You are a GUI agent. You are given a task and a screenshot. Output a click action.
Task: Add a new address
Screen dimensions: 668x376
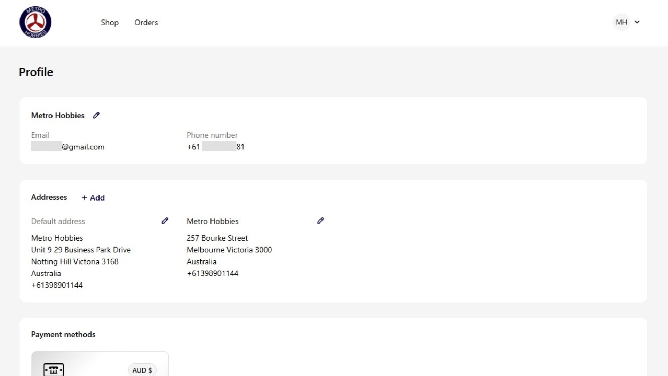pos(93,198)
